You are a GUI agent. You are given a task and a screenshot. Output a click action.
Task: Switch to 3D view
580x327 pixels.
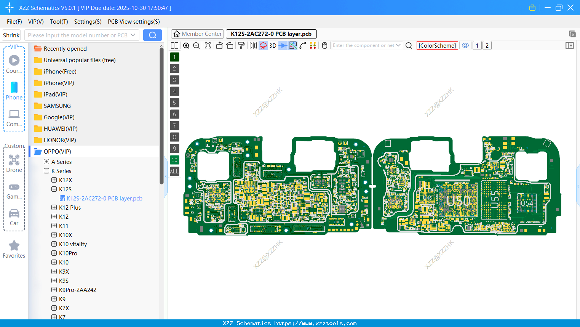pos(273,45)
